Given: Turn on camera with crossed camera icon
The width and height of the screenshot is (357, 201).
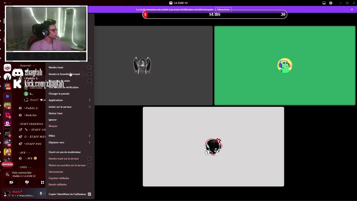Looking at the screenshot, I should point(11,182).
